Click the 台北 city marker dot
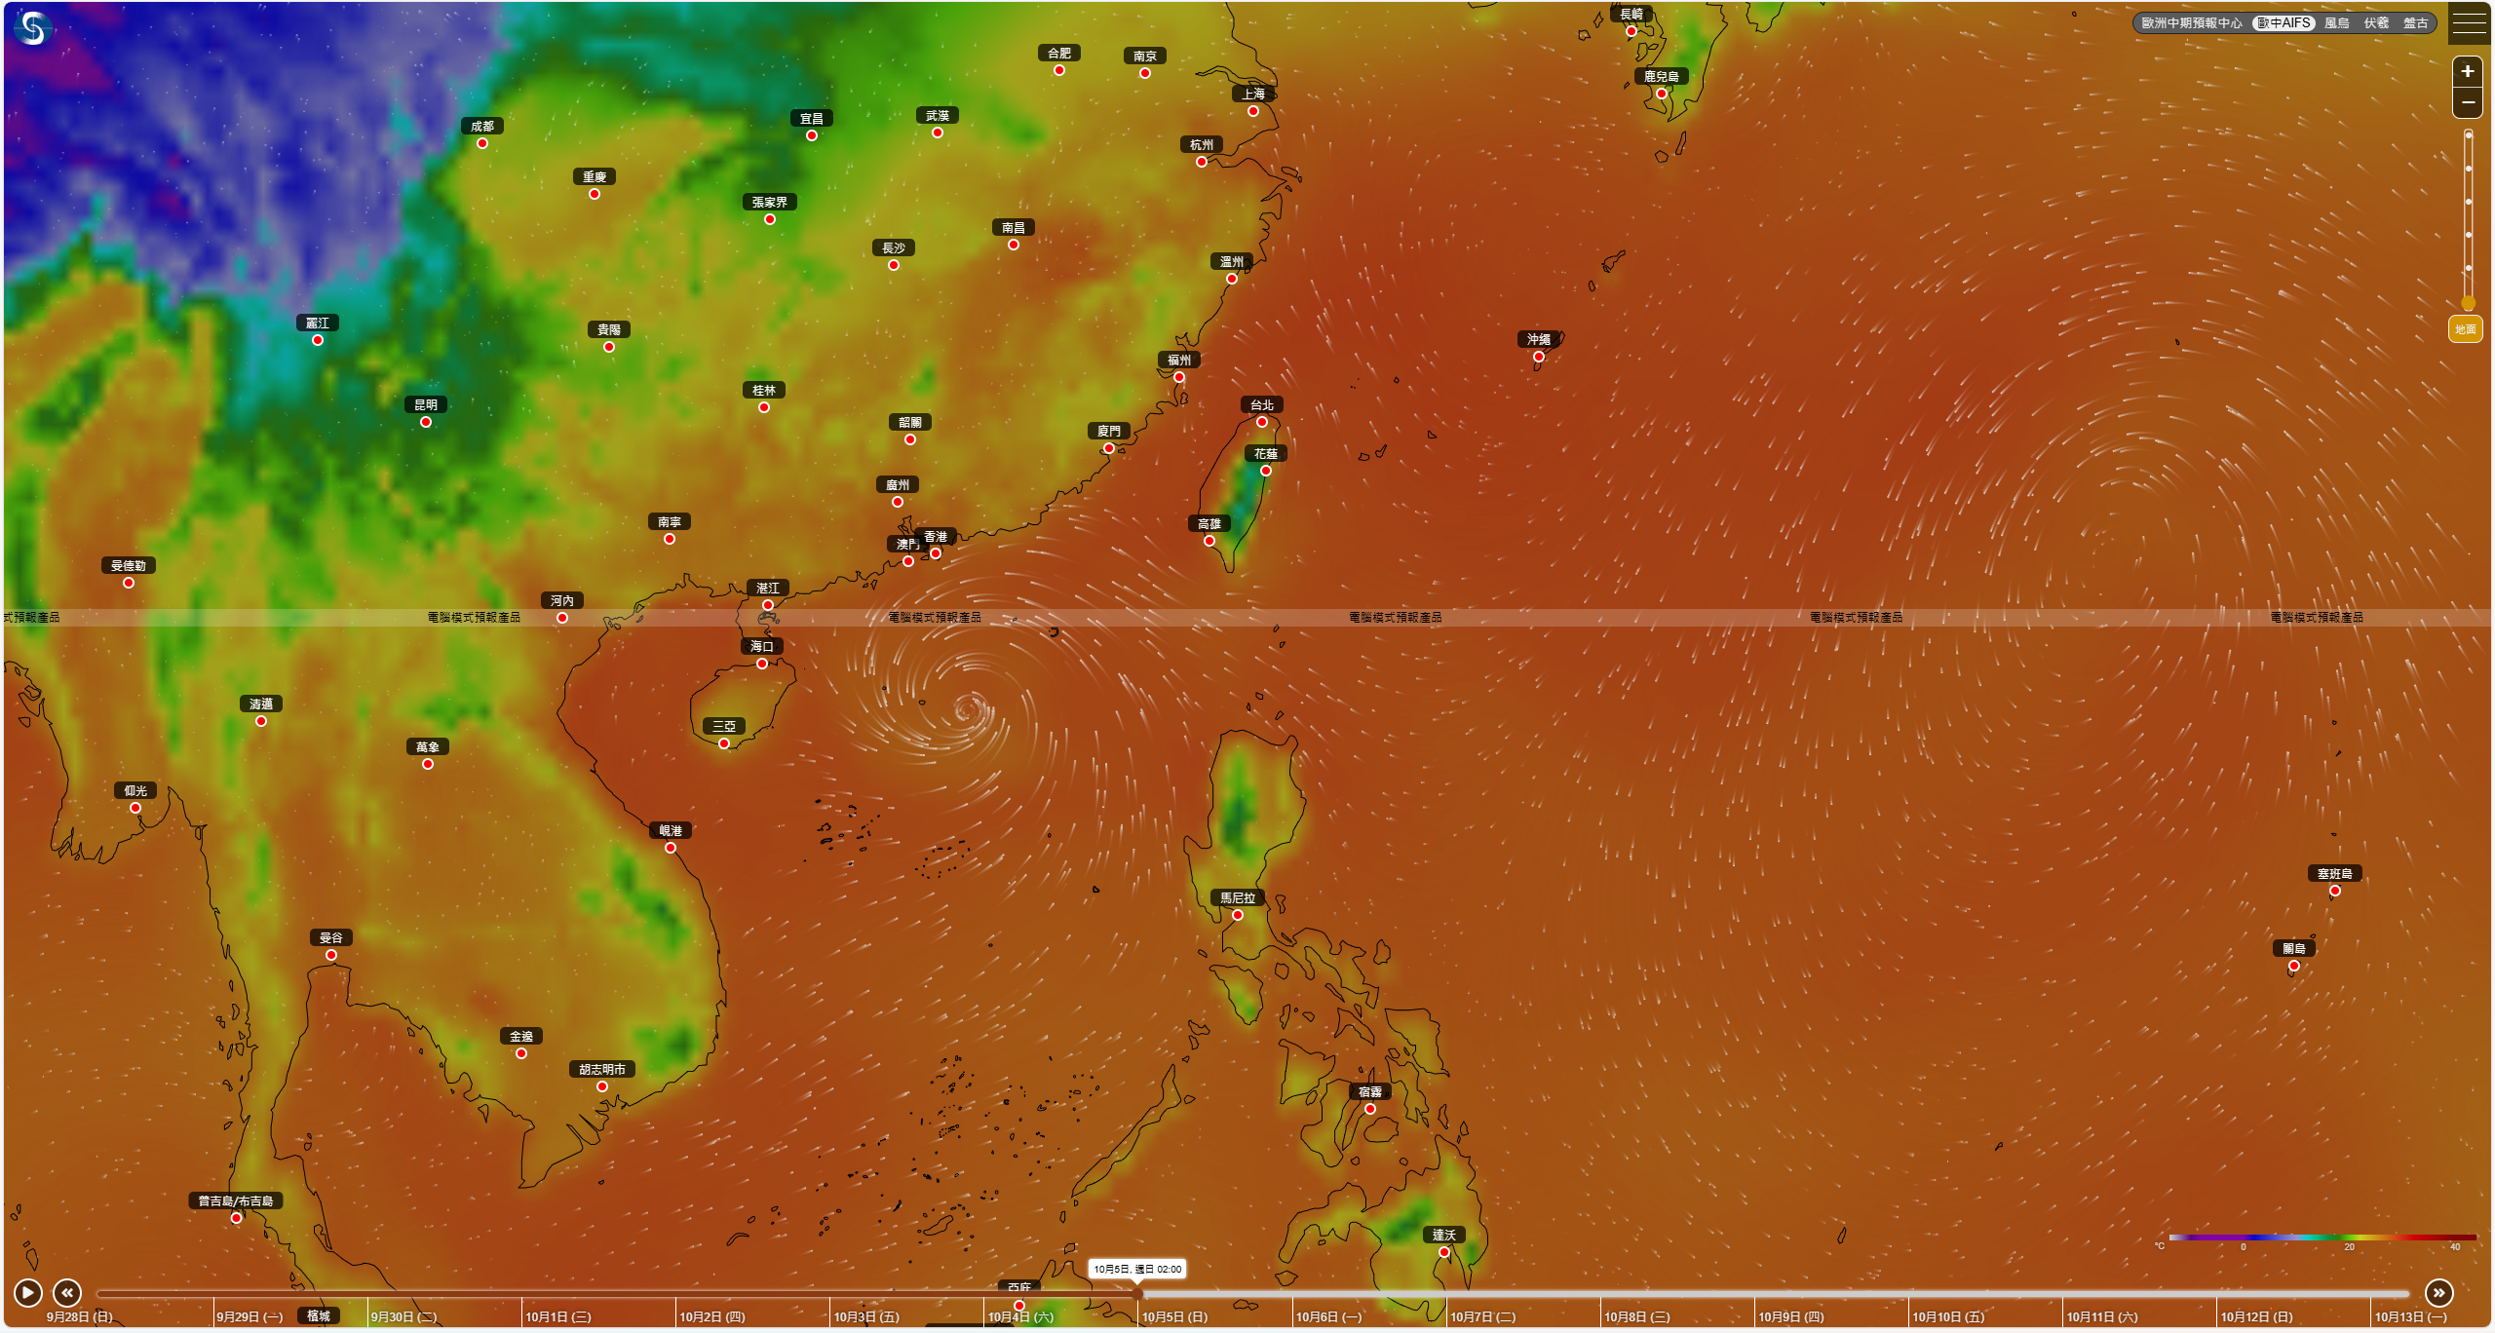The width and height of the screenshot is (2495, 1333). [1262, 422]
